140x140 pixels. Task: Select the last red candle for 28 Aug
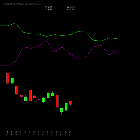(71, 103)
